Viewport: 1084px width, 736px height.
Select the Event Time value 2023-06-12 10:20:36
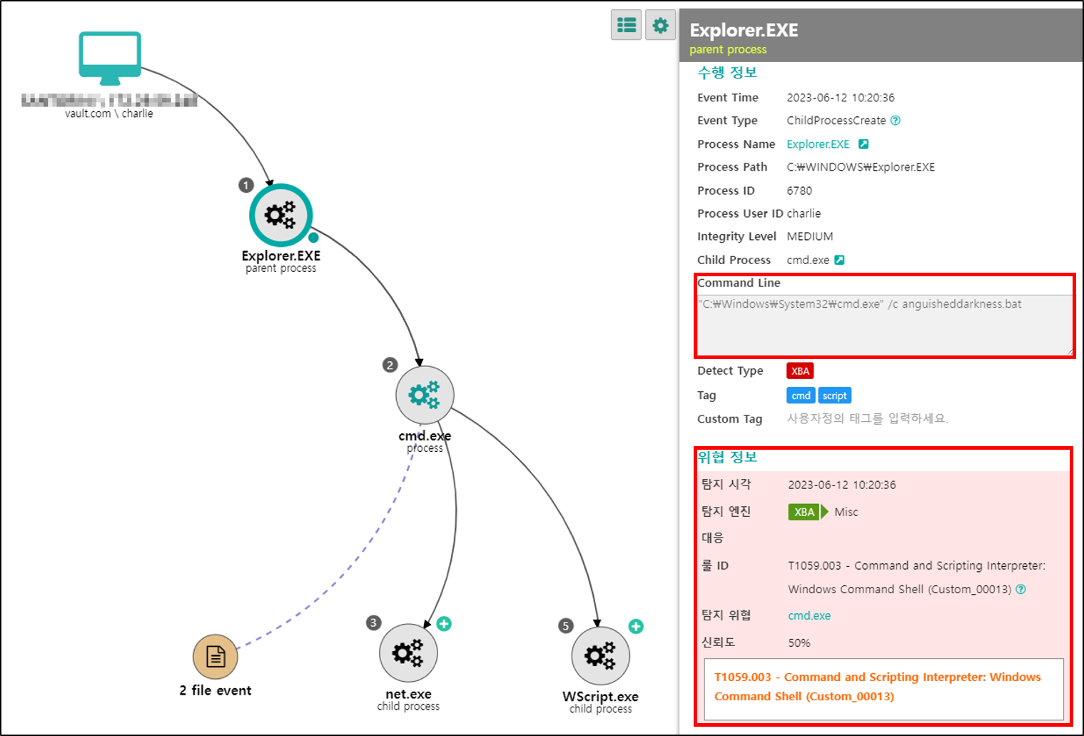pos(841,98)
